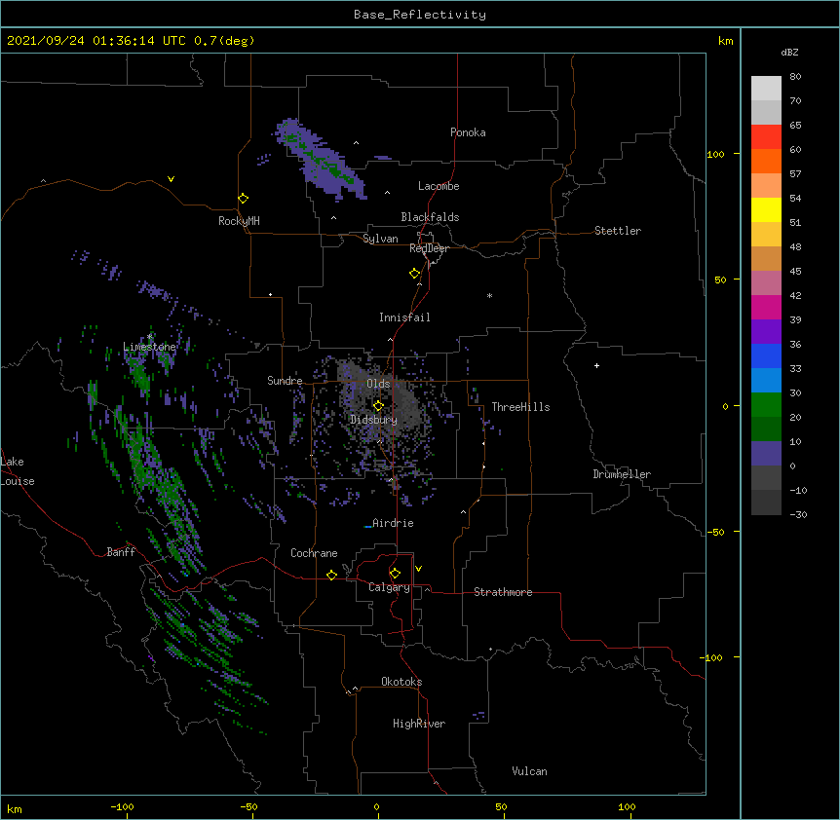Click the Limestone label

pos(149,347)
